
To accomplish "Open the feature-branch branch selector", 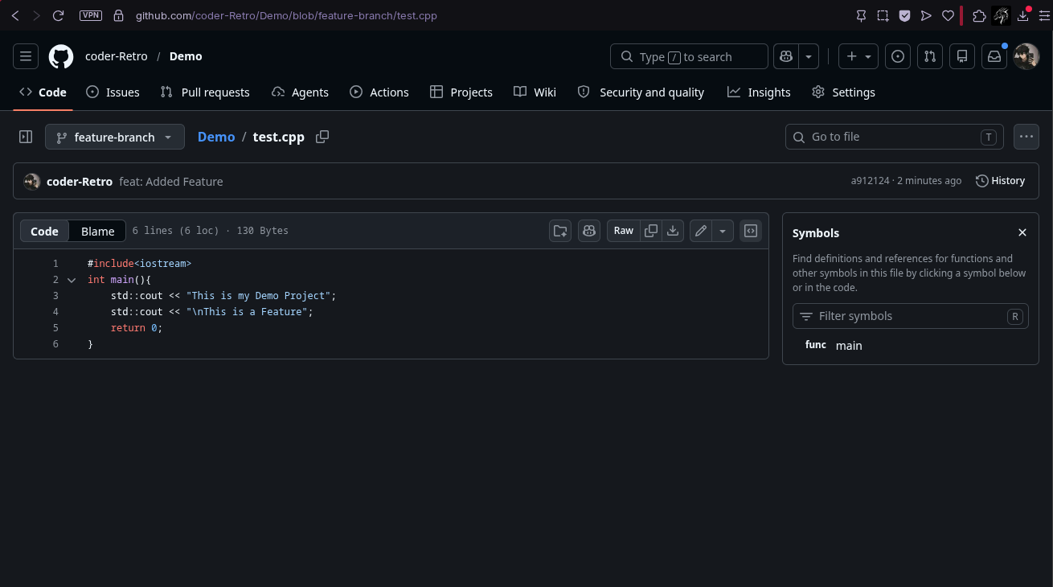I will tap(115, 137).
